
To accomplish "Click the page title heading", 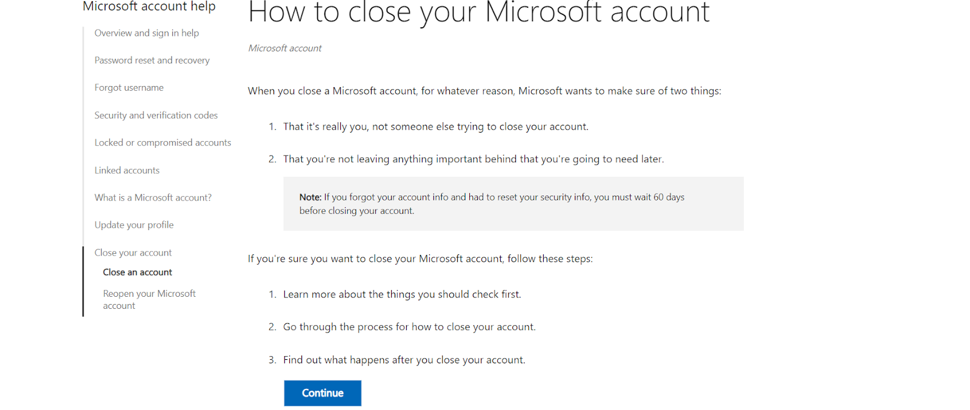I will click(x=479, y=12).
